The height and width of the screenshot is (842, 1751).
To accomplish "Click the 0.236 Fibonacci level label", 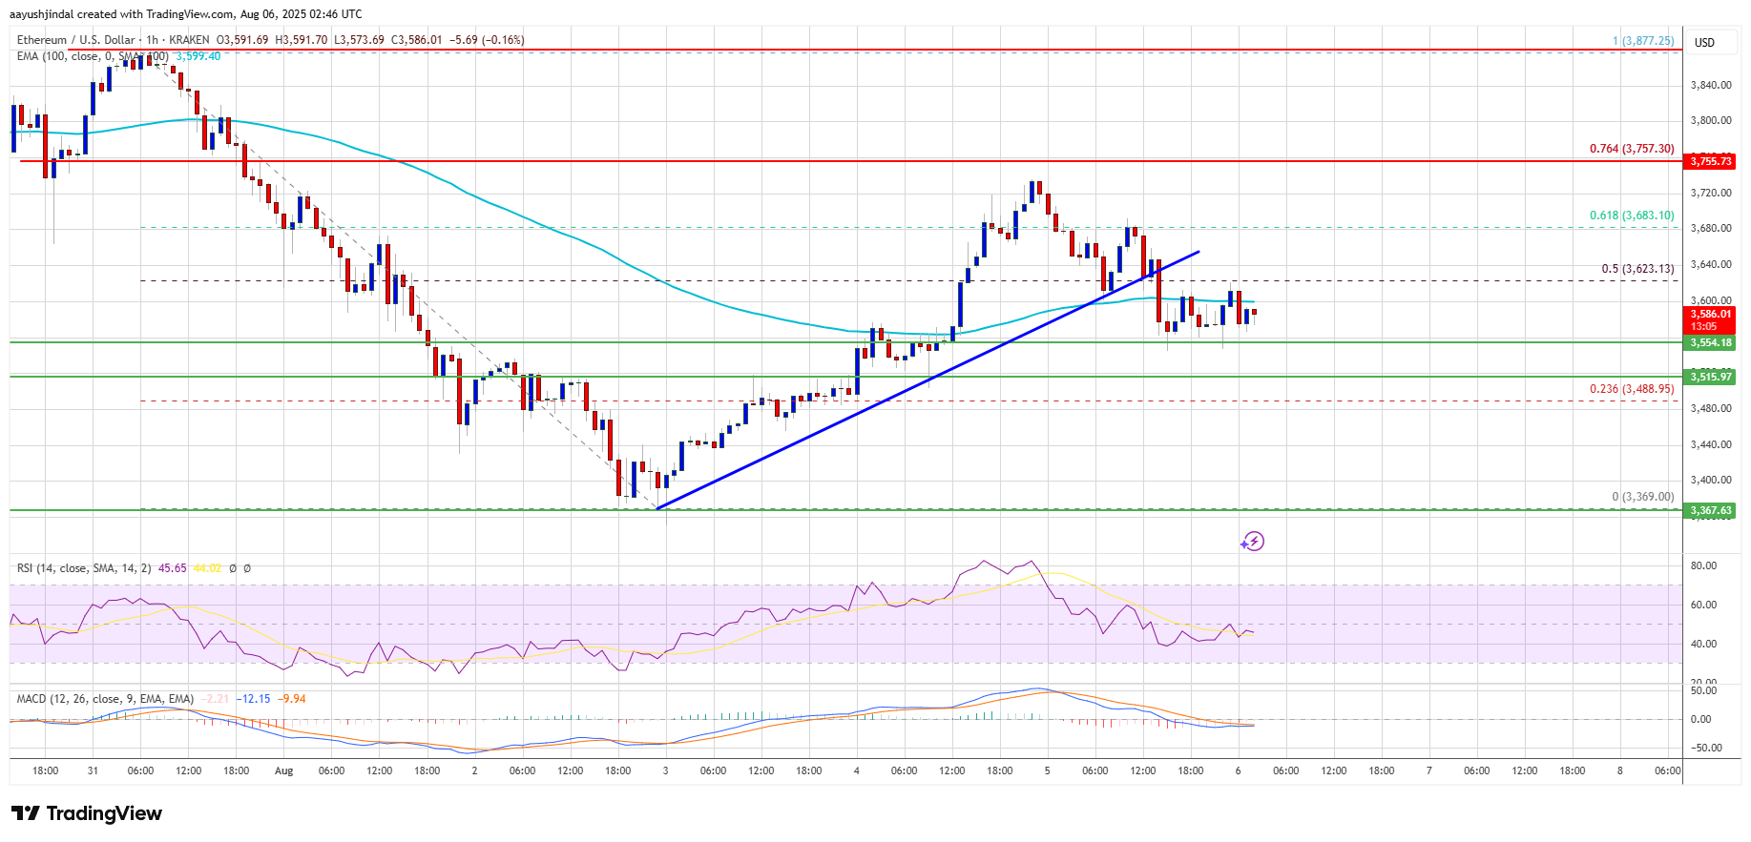I will pos(1631,389).
